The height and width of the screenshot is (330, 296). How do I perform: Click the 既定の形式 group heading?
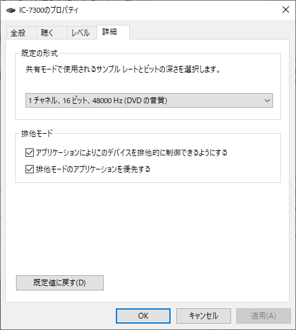(x=39, y=53)
